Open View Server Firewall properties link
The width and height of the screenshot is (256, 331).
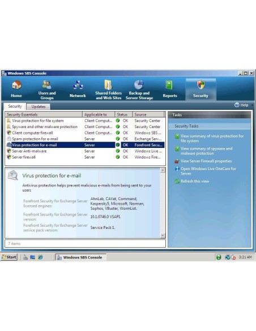(206, 161)
